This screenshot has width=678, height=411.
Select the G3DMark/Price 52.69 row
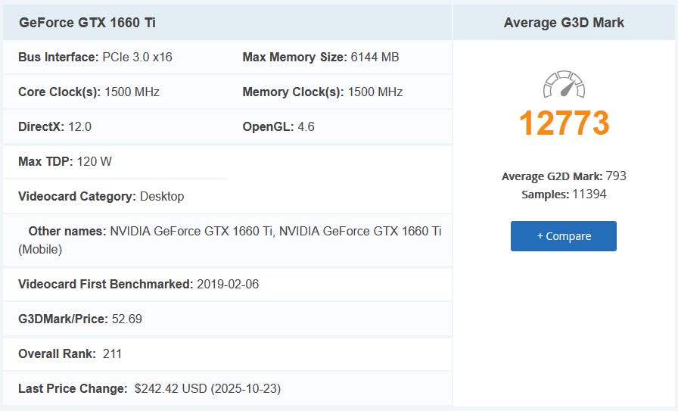tap(80, 319)
